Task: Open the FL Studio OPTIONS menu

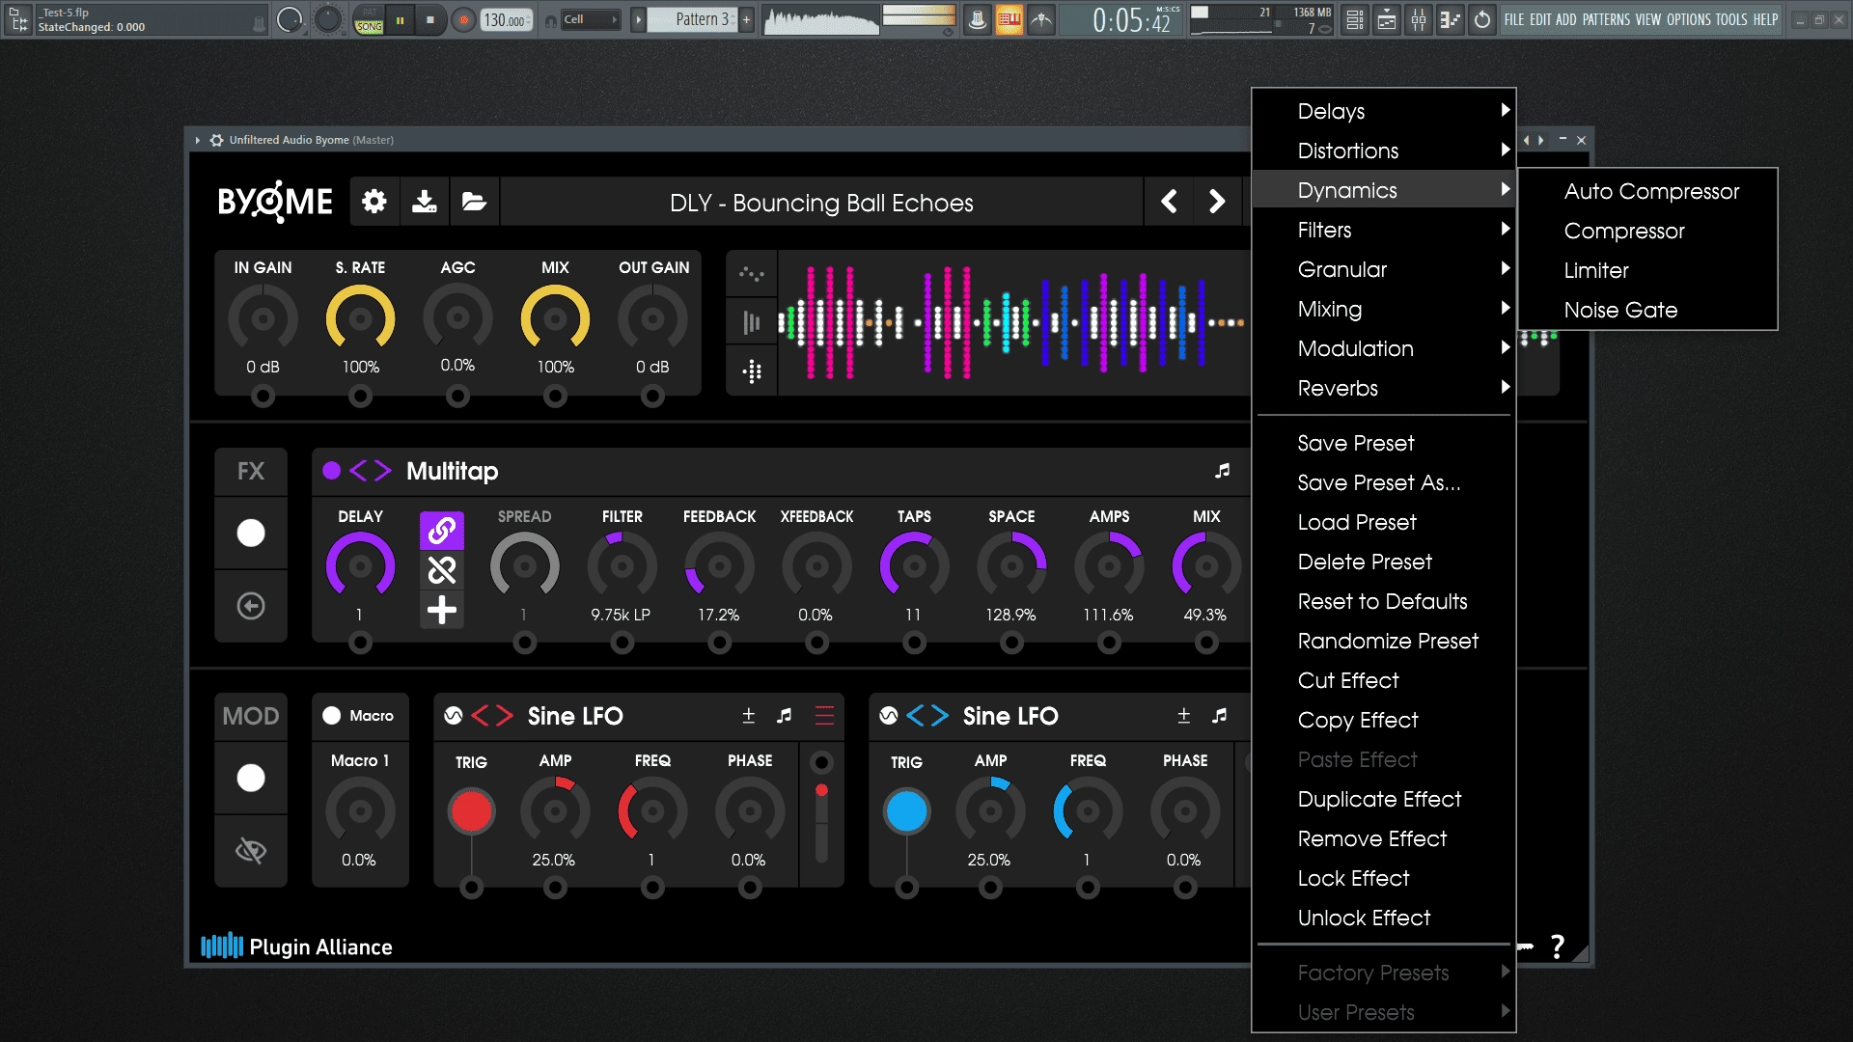Action: 1687,19
